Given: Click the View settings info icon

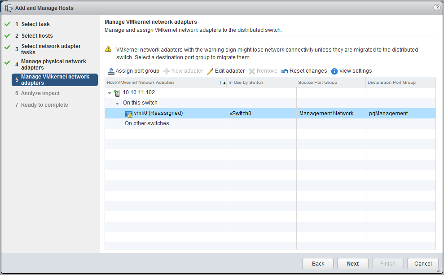Looking at the screenshot, I should pyautogui.click(x=334, y=71).
